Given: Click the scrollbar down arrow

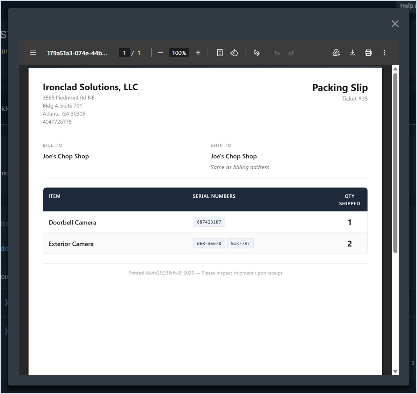Looking at the screenshot, I should pyautogui.click(x=395, y=371).
